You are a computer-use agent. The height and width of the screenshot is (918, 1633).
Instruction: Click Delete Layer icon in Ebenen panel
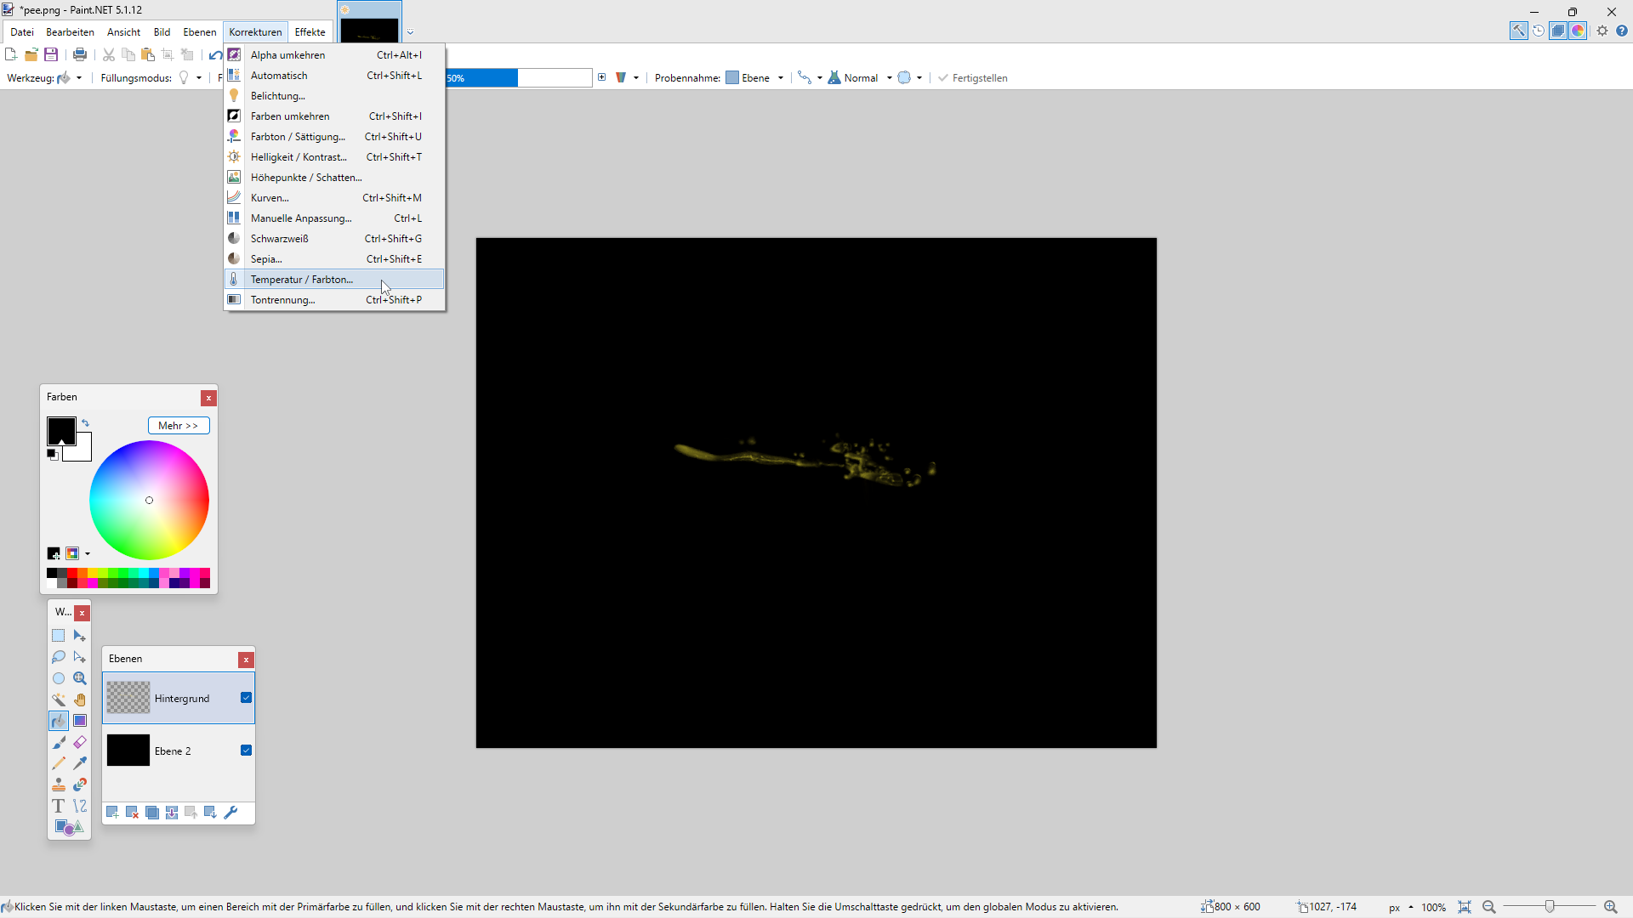(132, 813)
